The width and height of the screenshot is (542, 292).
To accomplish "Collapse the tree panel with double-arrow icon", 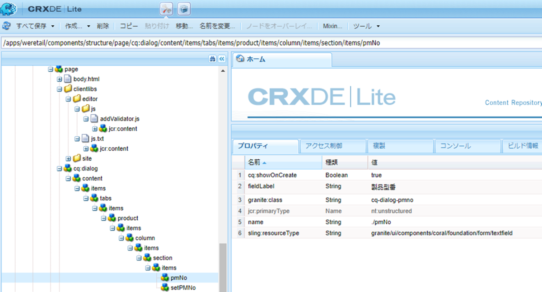I will point(221,59).
